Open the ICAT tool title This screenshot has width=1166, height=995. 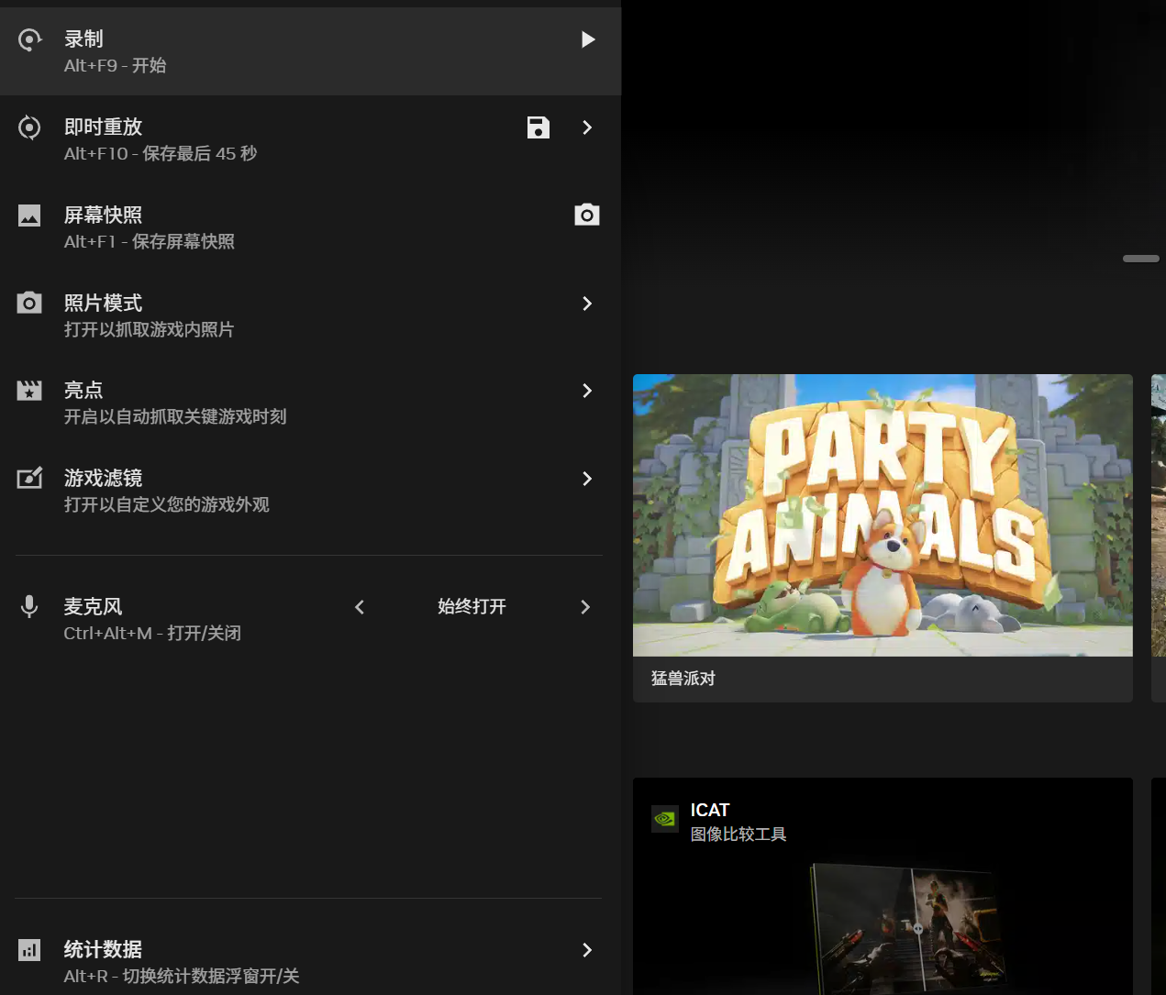click(x=710, y=810)
